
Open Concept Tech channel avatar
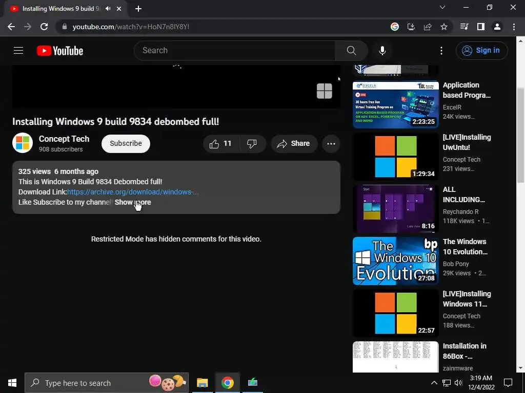click(23, 143)
